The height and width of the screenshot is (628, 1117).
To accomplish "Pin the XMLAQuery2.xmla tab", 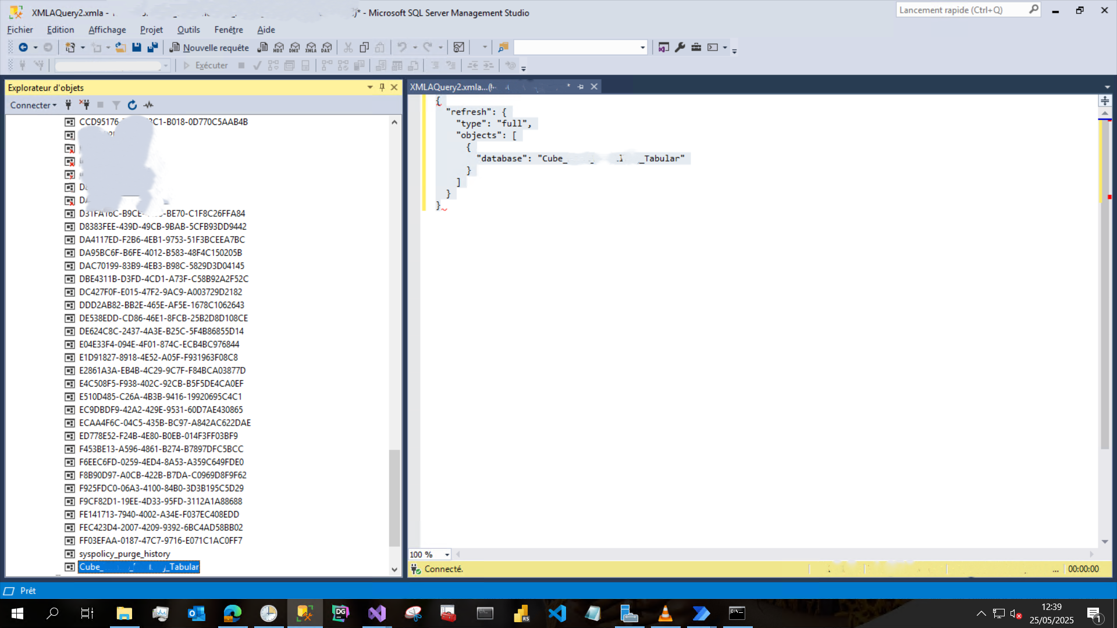I will click(581, 87).
